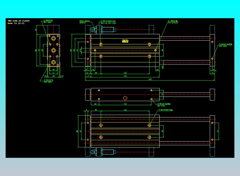Select the 28 width dimension under end view
Viewport: 240px width, 176px height.
tap(53, 76)
